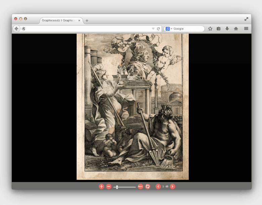Close the Graphicsoulz tab
The image size is (262, 205).
tap(79, 20)
